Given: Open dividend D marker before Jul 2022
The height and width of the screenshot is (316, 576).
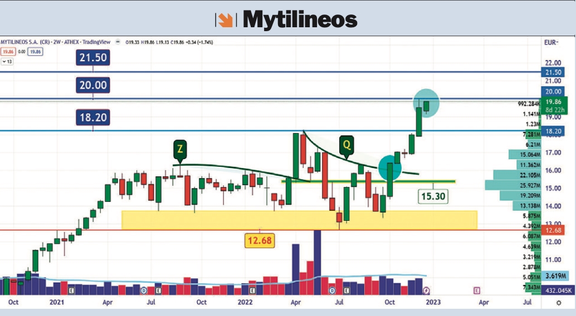Looking at the screenshot, I should pyautogui.click(x=332, y=290).
